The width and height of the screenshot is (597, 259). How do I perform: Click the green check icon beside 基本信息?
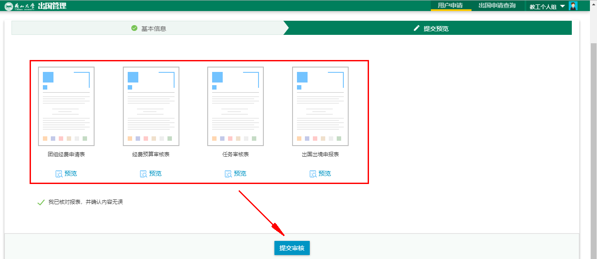(x=134, y=28)
